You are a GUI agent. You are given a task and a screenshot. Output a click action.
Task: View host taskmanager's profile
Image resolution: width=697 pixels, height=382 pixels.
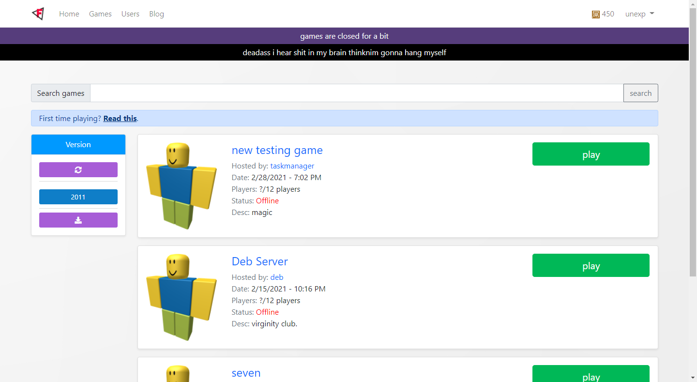(292, 166)
